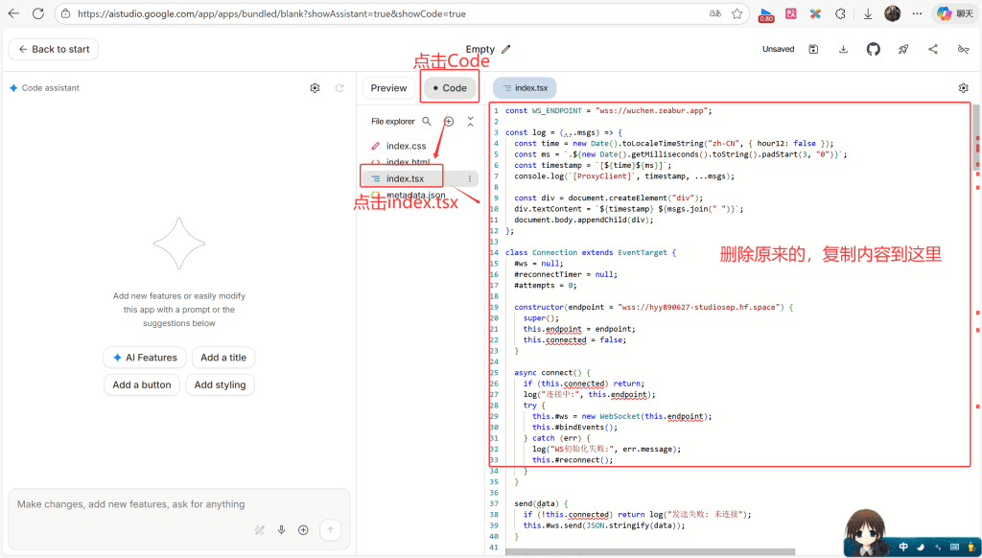Download the app using the header download icon
Screen dimensions: 982x558
coord(843,49)
